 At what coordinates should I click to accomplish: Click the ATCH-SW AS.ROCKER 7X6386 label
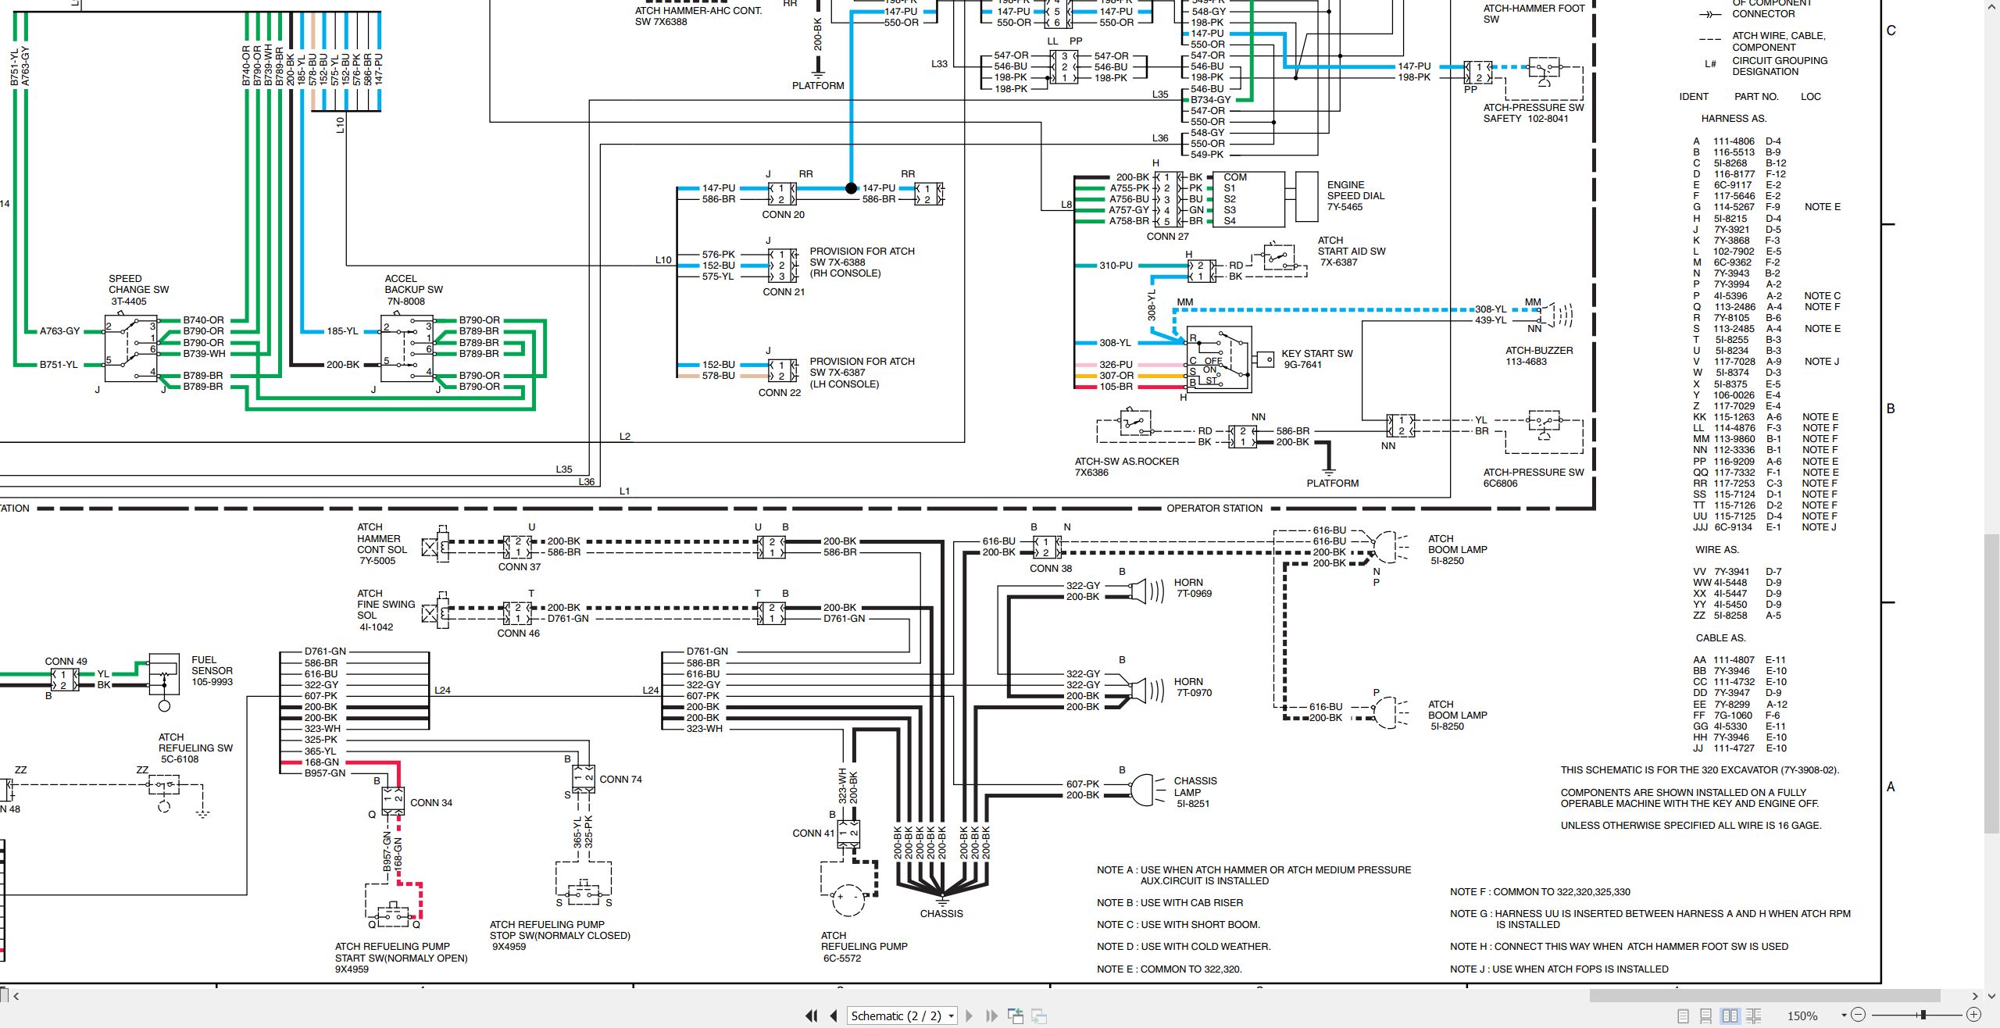click(x=1127, y=467)
